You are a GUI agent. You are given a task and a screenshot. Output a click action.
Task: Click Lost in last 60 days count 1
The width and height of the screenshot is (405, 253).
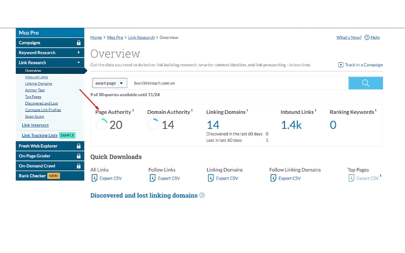[267, 140]
